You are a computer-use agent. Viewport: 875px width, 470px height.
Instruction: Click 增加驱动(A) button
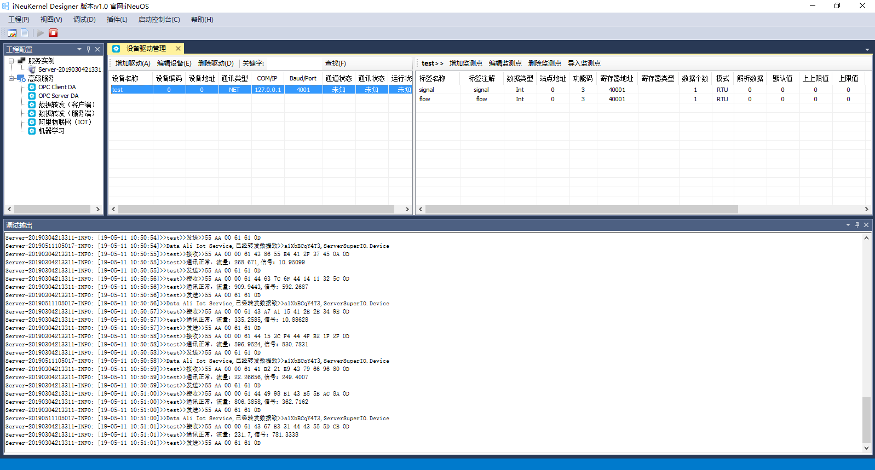coord(133,63)
